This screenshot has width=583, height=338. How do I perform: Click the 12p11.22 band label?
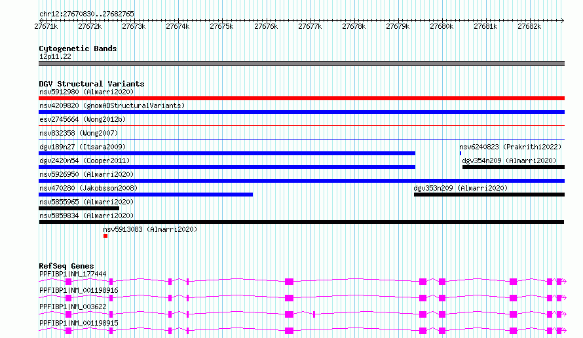point(55,56)
